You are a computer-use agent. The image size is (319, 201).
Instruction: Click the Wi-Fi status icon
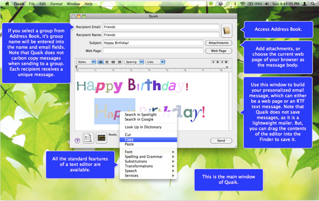tap(242, 4)
